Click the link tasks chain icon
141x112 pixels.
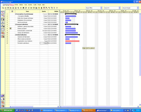point(31,8)
